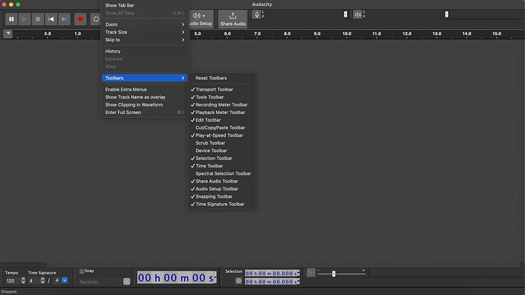Expand the Zoom submenu

[145, 24]
